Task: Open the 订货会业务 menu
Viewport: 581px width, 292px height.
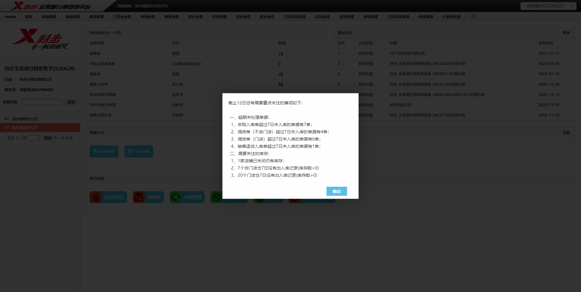Action: [122, 17]
